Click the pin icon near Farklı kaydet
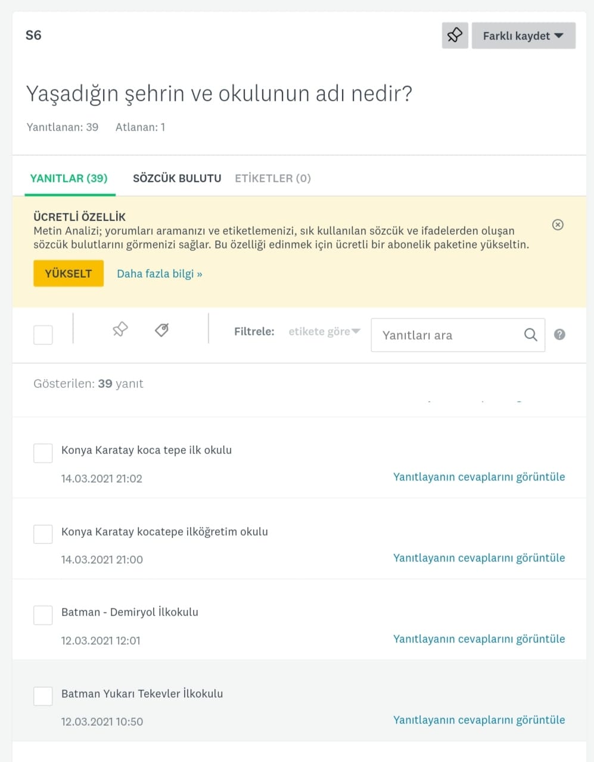 click(455, 35)
